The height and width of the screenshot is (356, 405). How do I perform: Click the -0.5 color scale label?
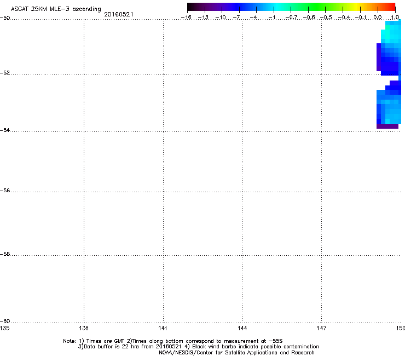[x=326, y=18]
